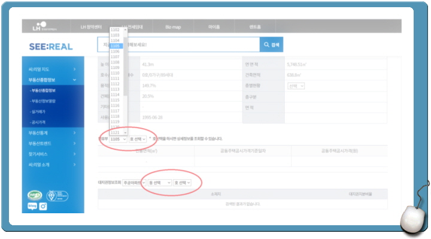
Task: Select 1104 in the open list
Action: tap(116, 41)
